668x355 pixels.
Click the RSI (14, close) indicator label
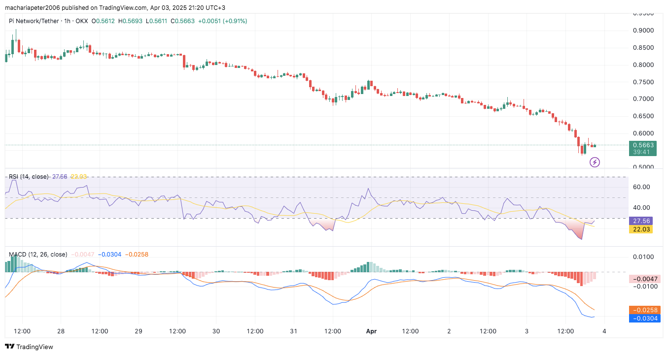29,176
